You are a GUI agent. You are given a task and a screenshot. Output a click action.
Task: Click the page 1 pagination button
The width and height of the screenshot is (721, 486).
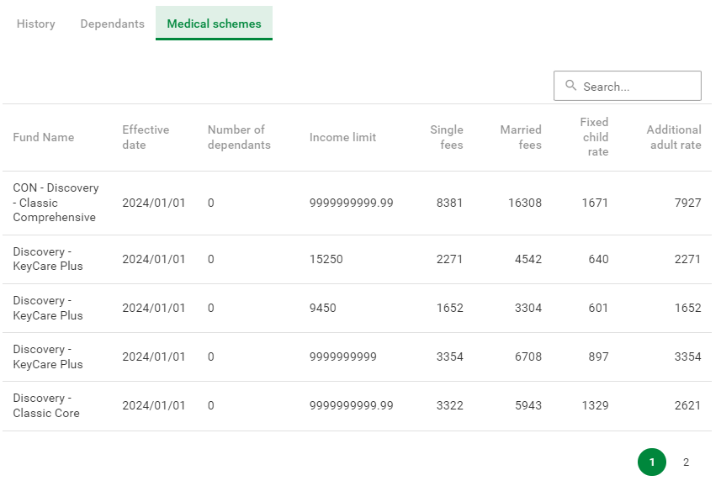click(652, 462)
